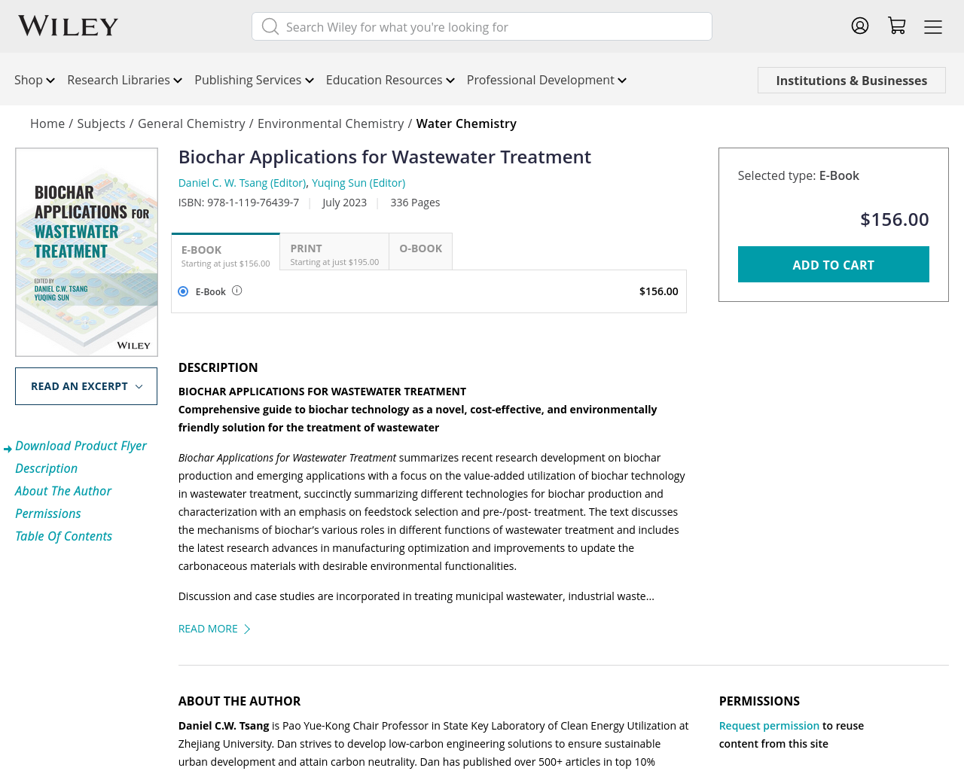Click the Wiley logo
Viewport: 964px width, 771px height.
click(69, 26)
